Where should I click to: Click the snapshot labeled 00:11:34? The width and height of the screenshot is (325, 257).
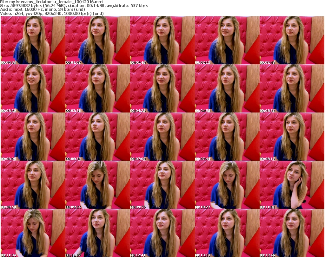(x=33, y=233)
